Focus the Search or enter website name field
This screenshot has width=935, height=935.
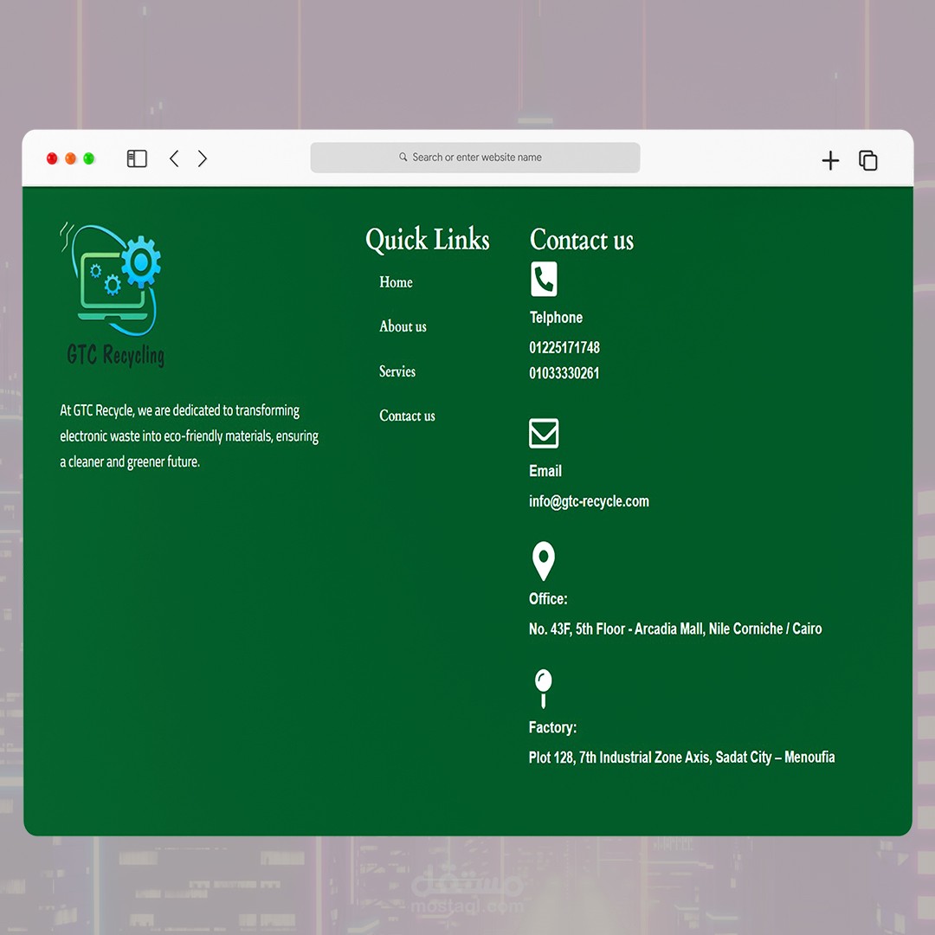click(x=475, y=158)
